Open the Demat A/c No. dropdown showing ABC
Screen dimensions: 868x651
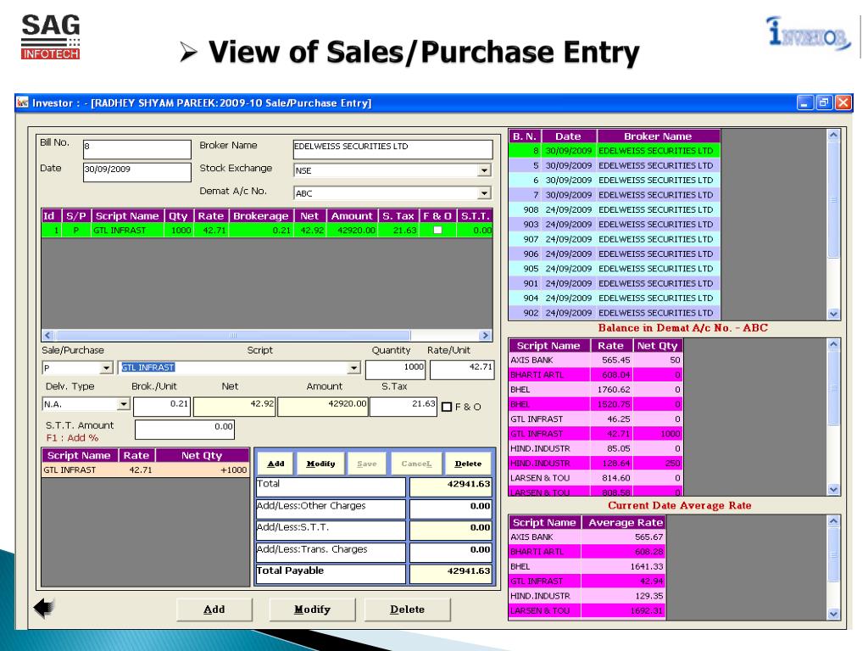[x=484, y=193]
